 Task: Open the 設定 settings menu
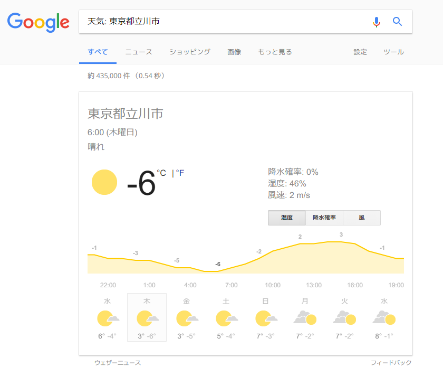pyautogui.click(x=360, y=52)
